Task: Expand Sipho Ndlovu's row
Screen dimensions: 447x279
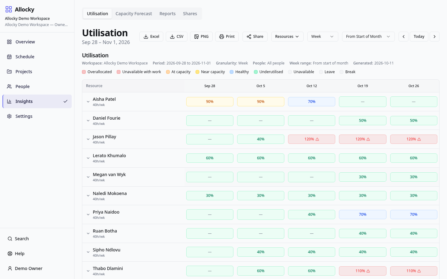Action: pos(88,252)
